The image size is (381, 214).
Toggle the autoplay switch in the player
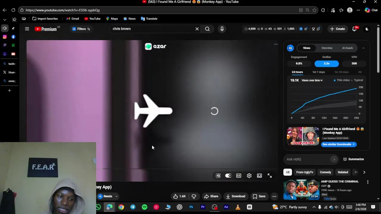coord(228,176)
